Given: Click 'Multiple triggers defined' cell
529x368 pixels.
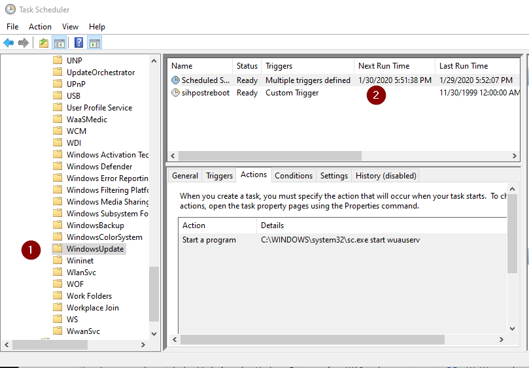Looking at the screenshot, I should (308, 80).
